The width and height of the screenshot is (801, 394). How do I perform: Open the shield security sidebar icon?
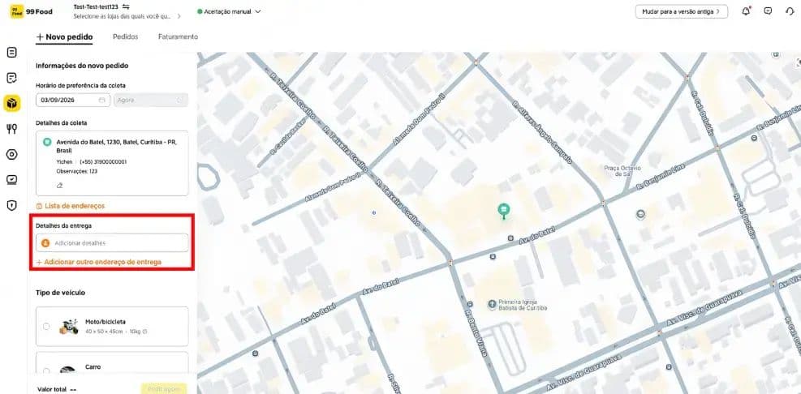click(11, 205)
